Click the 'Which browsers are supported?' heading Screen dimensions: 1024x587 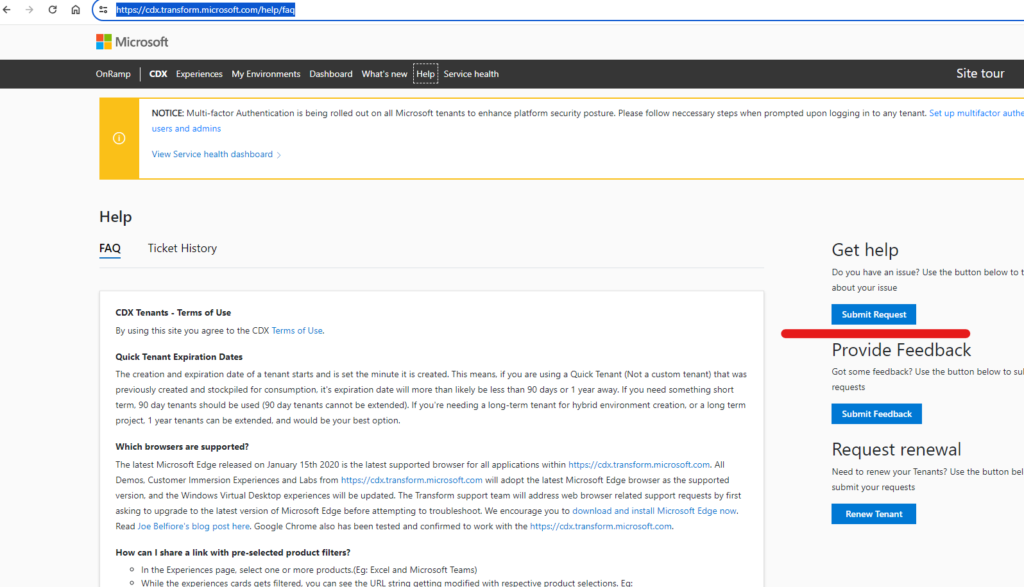pos(182,447)
